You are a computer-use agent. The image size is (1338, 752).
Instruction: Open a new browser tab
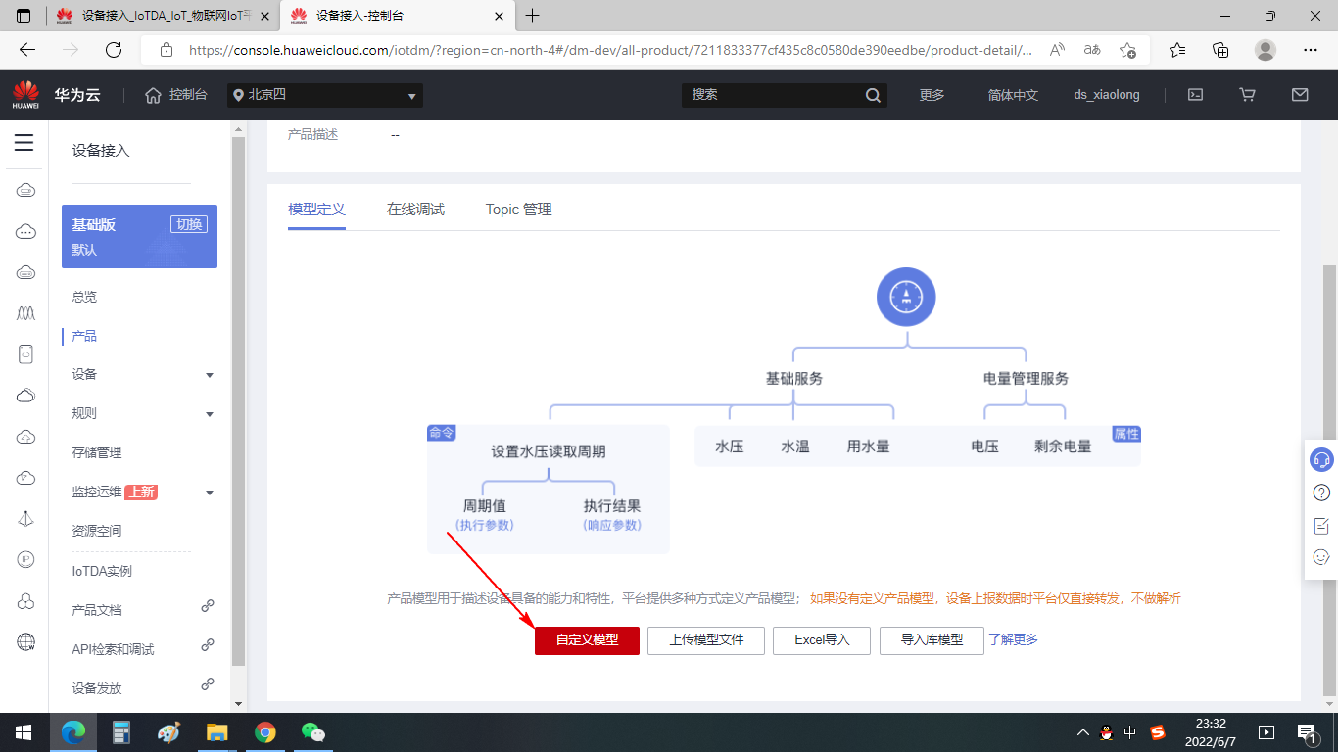click(533, 16)
